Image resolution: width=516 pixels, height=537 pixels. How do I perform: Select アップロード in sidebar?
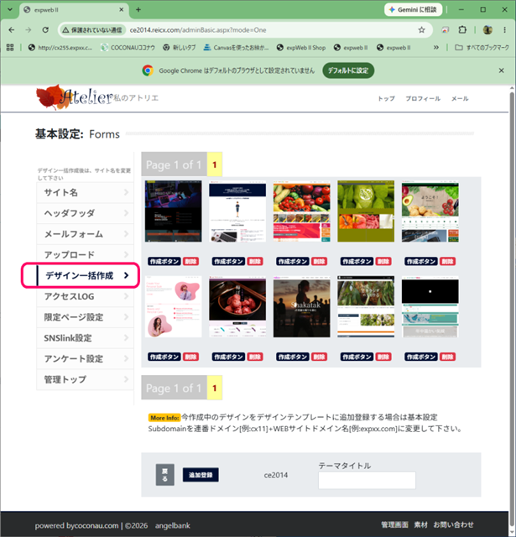[85, 255]
